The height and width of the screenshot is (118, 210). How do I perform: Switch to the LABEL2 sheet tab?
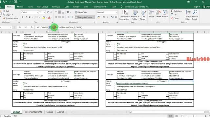click(50, 112)
